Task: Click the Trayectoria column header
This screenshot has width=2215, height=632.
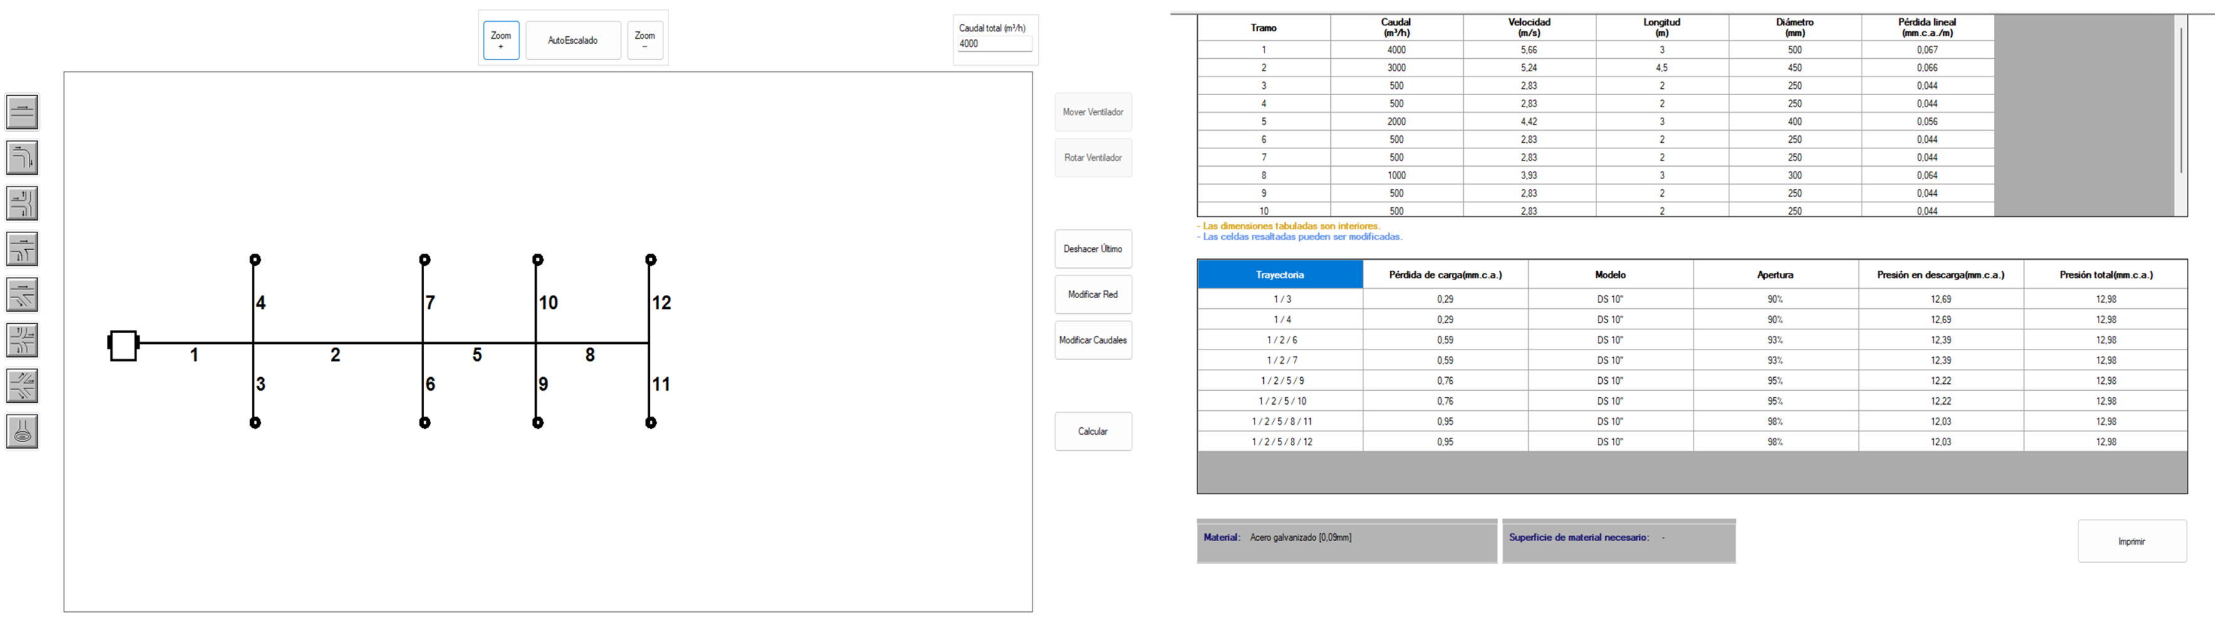Action: pyautogui.click(x=1279, y=275)
